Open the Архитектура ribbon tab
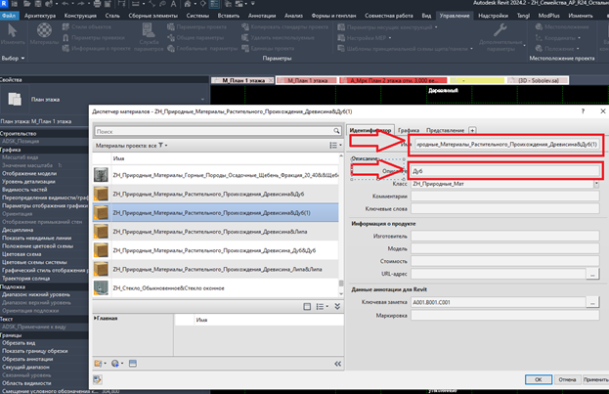609x394 pixels. (x=40, y=16)
